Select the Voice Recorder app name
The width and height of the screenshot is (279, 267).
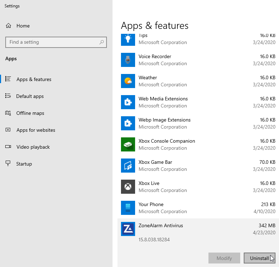pyautogui.click(x=155, y=56)
